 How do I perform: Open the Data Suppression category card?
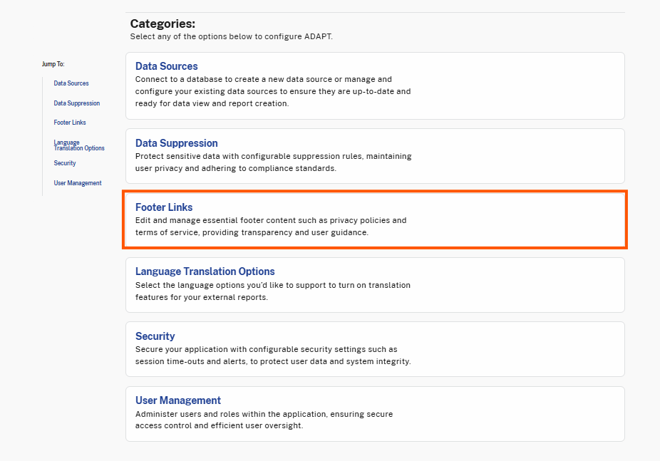374,155
